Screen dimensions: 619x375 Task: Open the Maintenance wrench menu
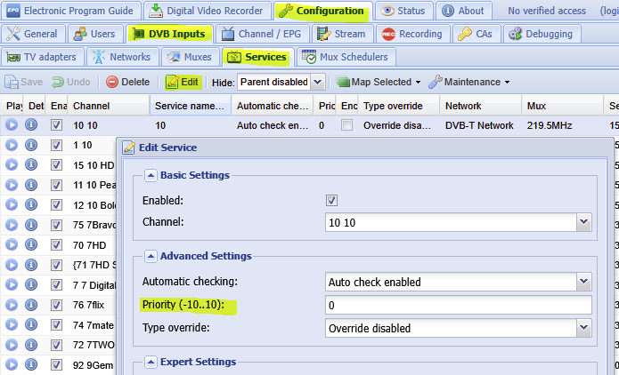click(468, 82)
